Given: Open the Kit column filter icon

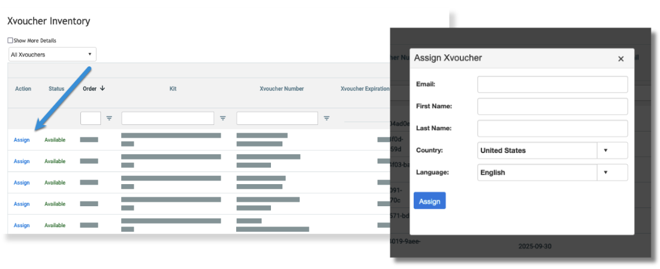Looking at the screenshot, I should coord(223,118).
